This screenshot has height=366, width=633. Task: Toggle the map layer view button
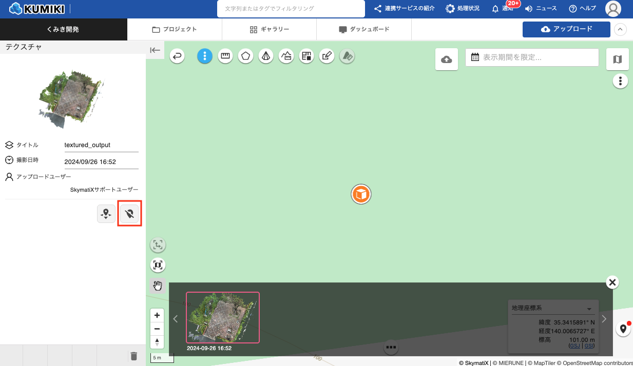(x=618, y=59)
